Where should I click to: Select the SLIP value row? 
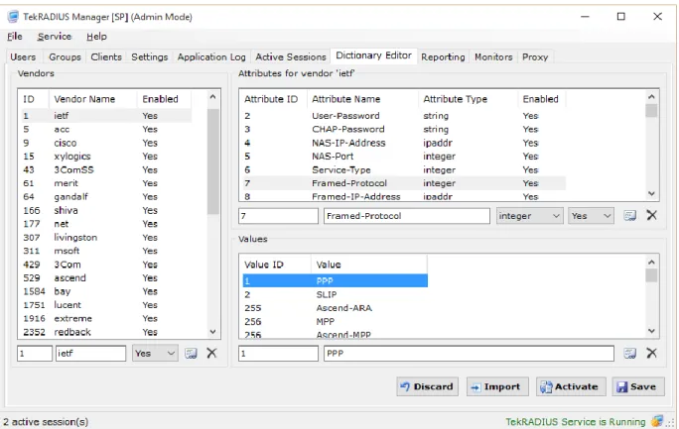click(x=335, y=294)
